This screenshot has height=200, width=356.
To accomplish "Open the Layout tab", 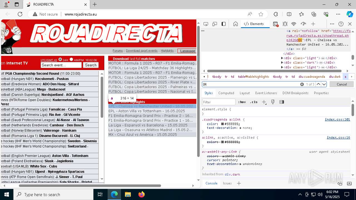I will pos(245,93).
